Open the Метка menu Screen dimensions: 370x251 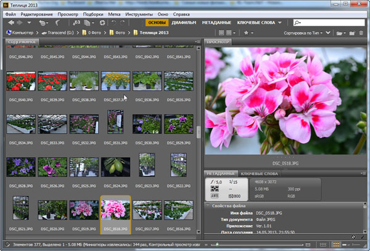pos(114,14)
